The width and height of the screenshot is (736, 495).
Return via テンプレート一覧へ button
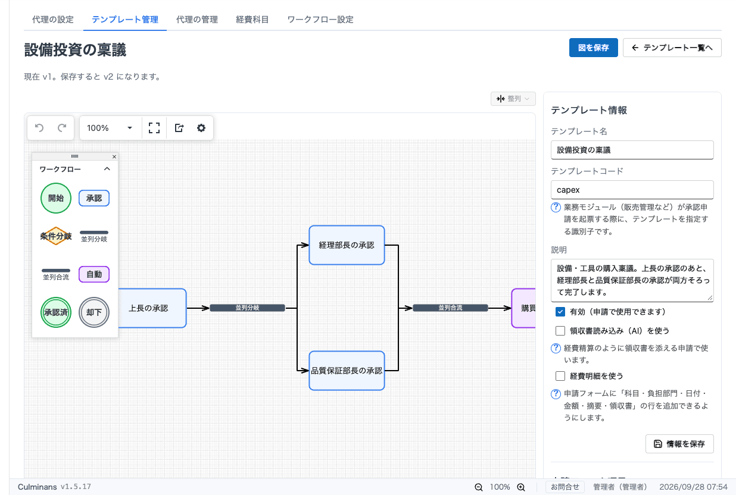tap(672, 48)
